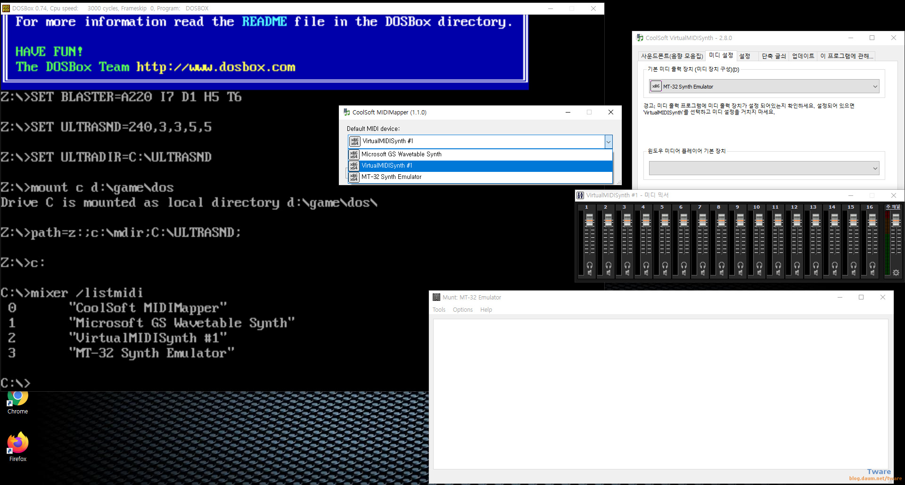Maximize the CoolSoft VirtualMIDISynth window
This screenshot has height=485, width=905.
pyautogui.click(x=872, y=38)
